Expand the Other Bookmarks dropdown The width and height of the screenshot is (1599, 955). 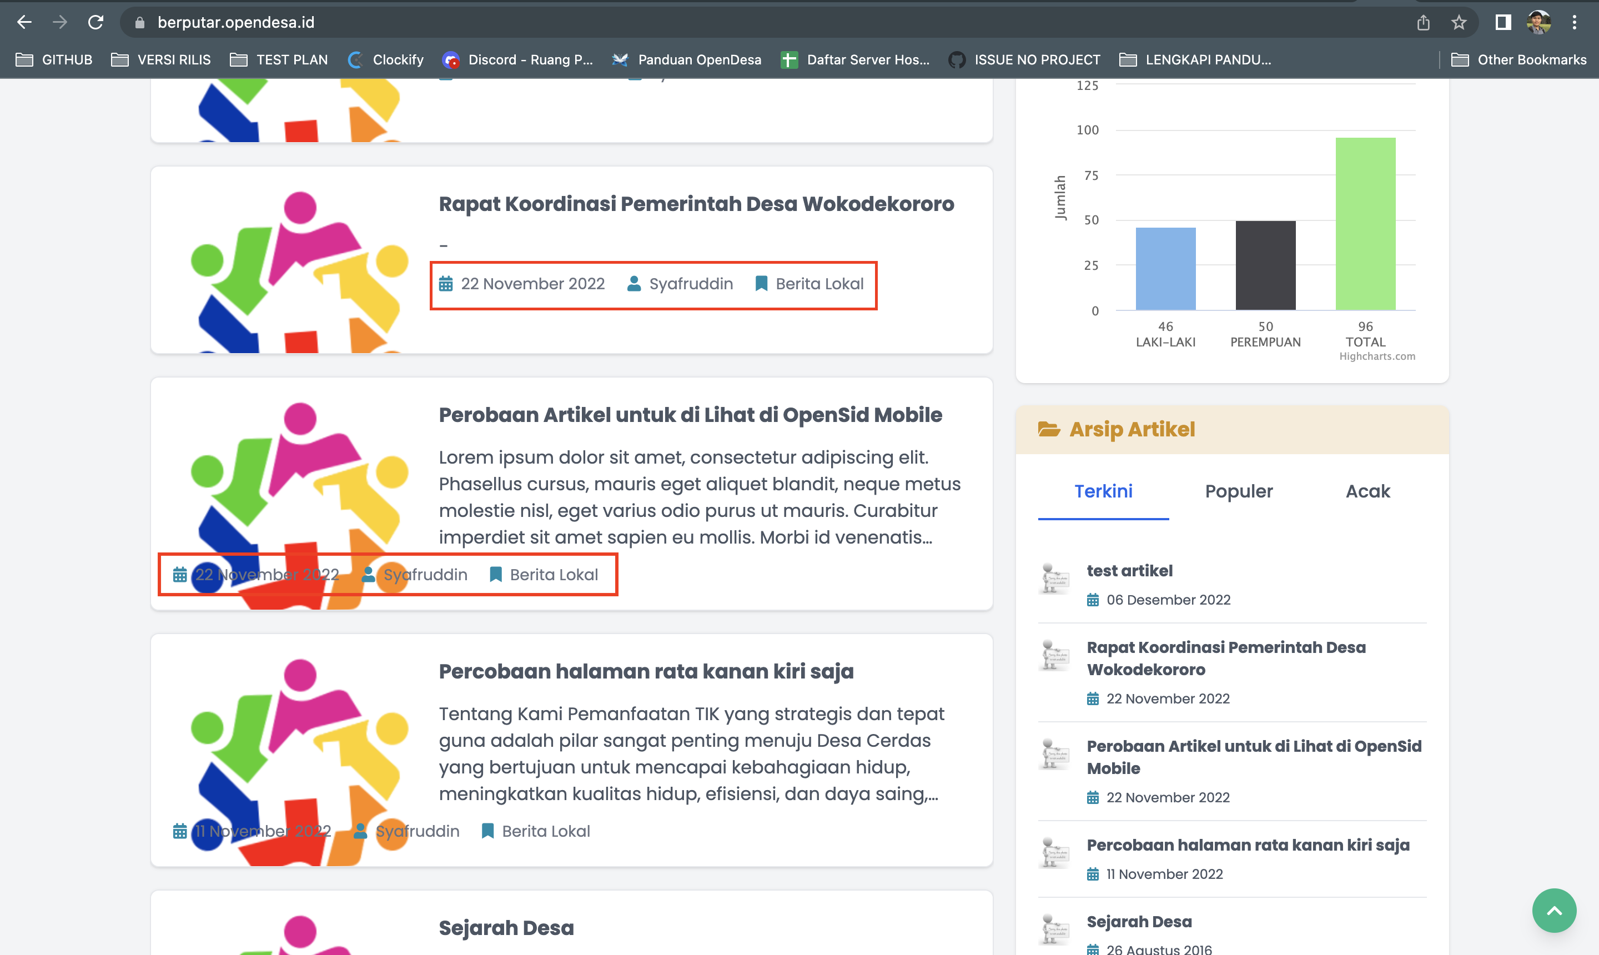(x=1520, y=59)
